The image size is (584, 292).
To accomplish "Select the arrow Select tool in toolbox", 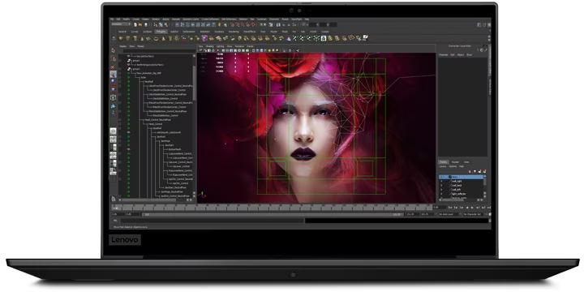I will click(x=114, y=50).
